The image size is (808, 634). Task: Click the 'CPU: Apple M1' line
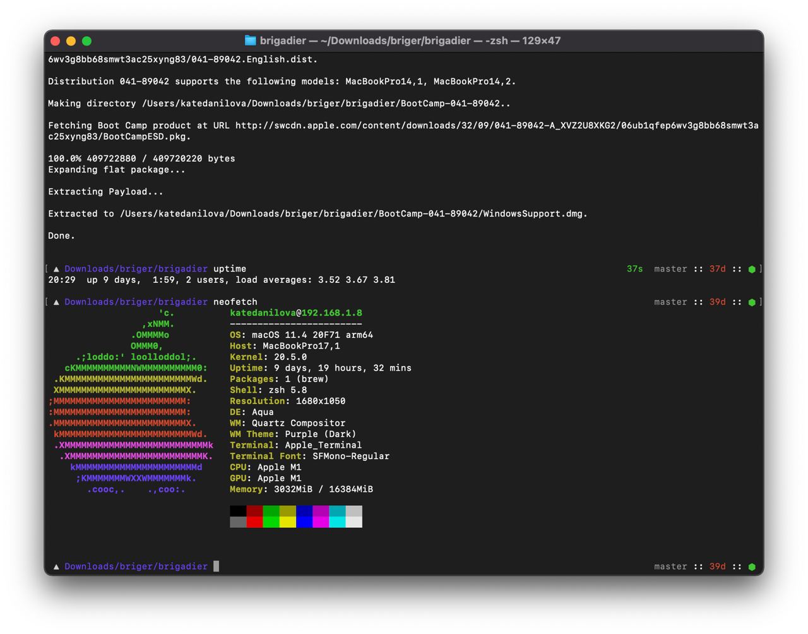pyautogui.click(x=266, y=467)
